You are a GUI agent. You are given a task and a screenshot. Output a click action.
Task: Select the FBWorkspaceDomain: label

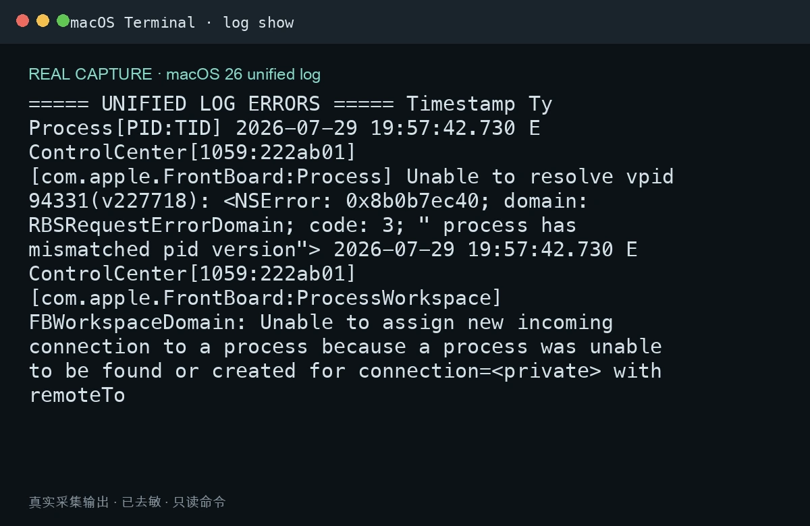coord(138,322)
